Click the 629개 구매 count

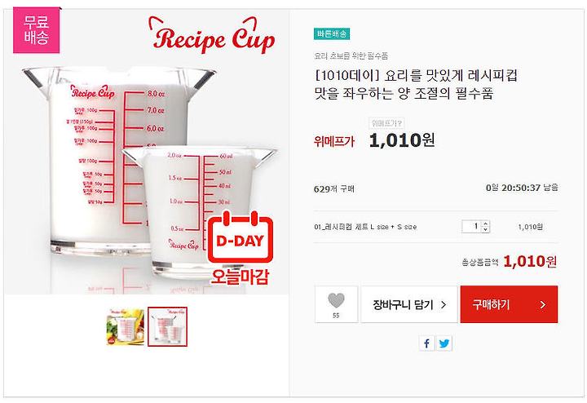click(x=334, y=189)
